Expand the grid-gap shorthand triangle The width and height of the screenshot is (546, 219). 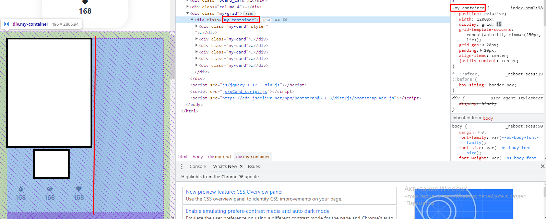pyautogui.click(x=484, y=45)
